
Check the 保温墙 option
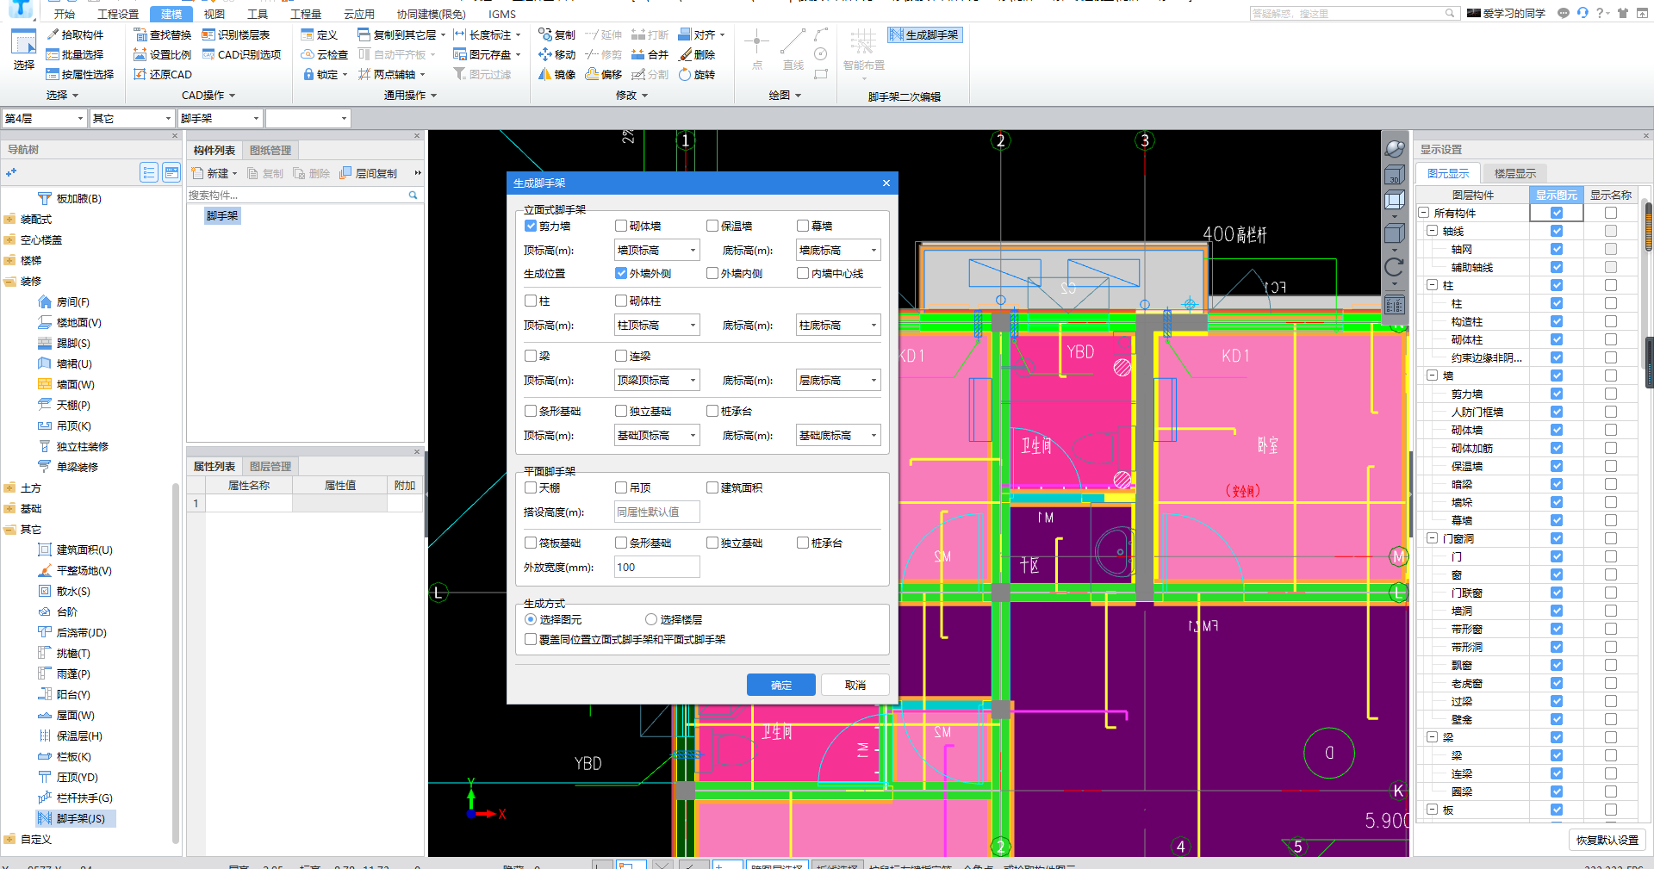pos(712,226)
